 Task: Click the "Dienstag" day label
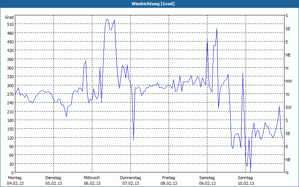pos(53,178)
